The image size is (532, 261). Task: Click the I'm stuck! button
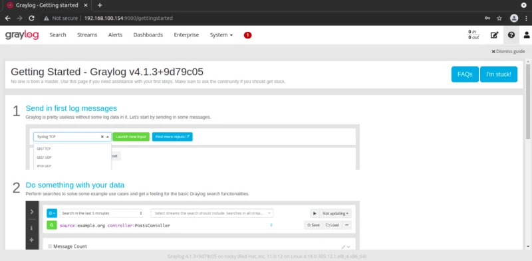(x=498, y=74)
